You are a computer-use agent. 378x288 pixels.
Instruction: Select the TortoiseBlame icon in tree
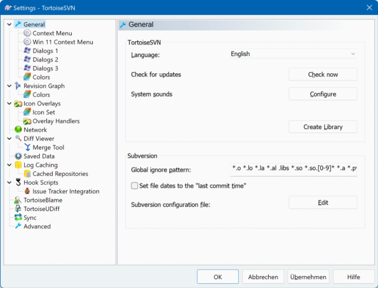pyautogui.click(x=18, y=200)
